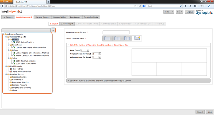Switch to Create Dashboard tab
Image resolution: width=214 pixels, height=115 pixels.
[24, 17]
